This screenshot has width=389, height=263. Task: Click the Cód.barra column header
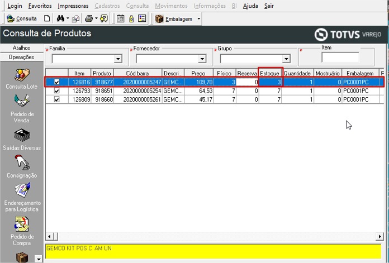point(137,73)
